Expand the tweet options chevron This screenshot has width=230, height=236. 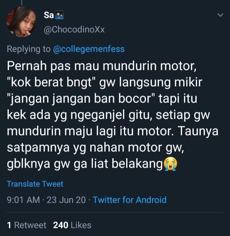click(220, 15)
